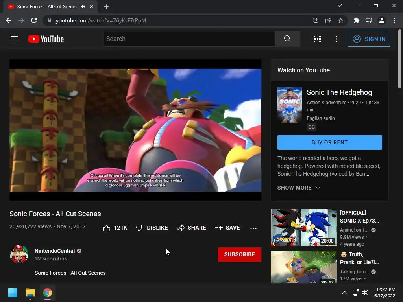Click the address bar URL

coord(101,20)
